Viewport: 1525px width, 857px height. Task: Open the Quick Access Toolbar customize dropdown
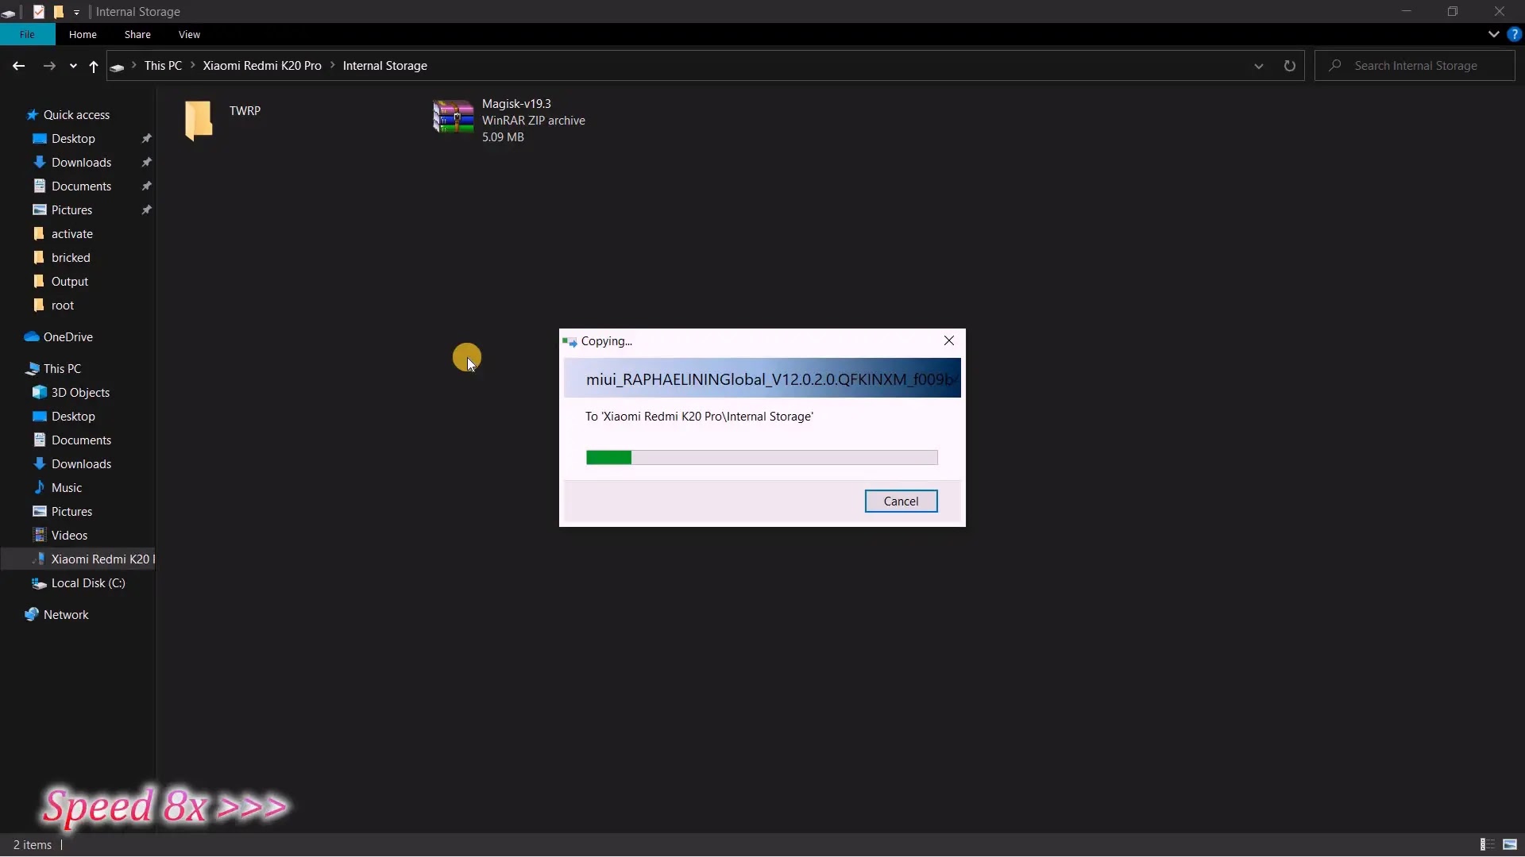point(76,12)
